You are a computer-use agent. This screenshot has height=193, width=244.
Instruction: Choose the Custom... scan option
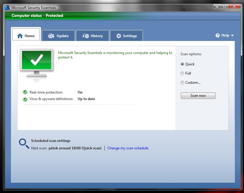click(x=182, y=83)
